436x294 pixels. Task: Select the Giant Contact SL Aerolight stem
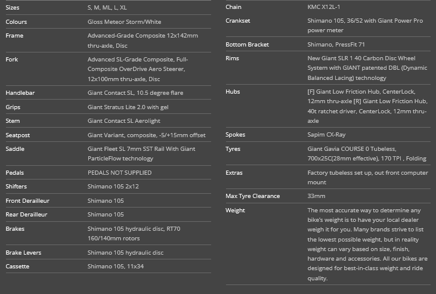point(123,121)
